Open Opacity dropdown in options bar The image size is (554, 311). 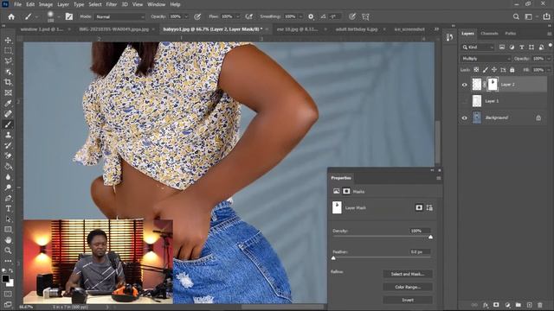point(186,16)
